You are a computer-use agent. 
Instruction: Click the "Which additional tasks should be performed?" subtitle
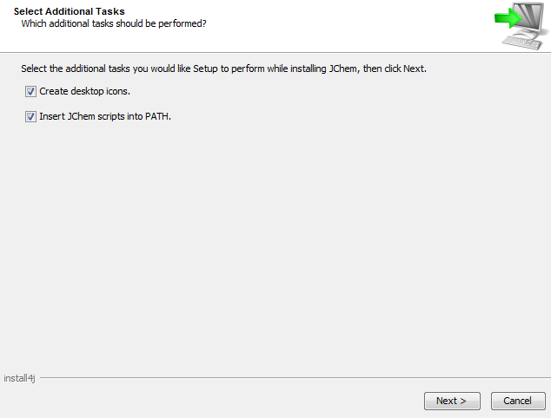pyautogui.click(x=114, y=23)
